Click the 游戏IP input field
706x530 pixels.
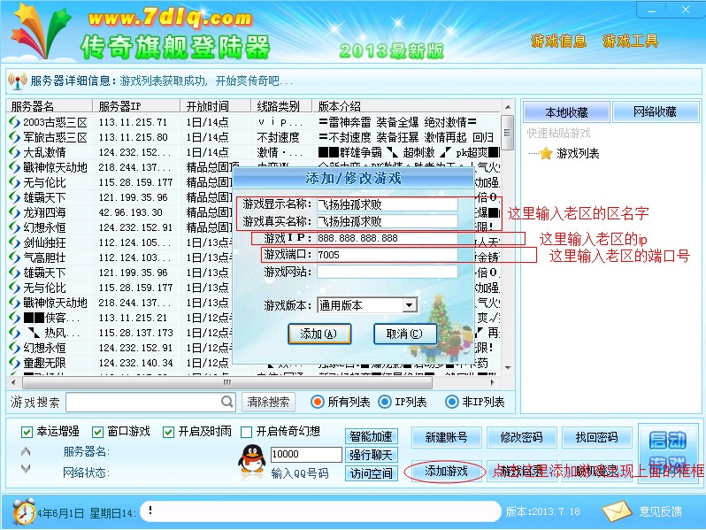[387, 238]
